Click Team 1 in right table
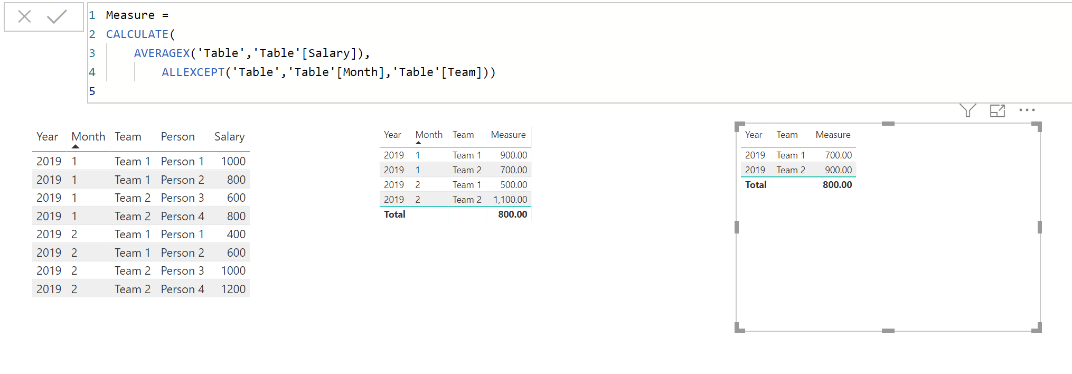Viewport: 1072px width, 374px height. click(791, 155)
